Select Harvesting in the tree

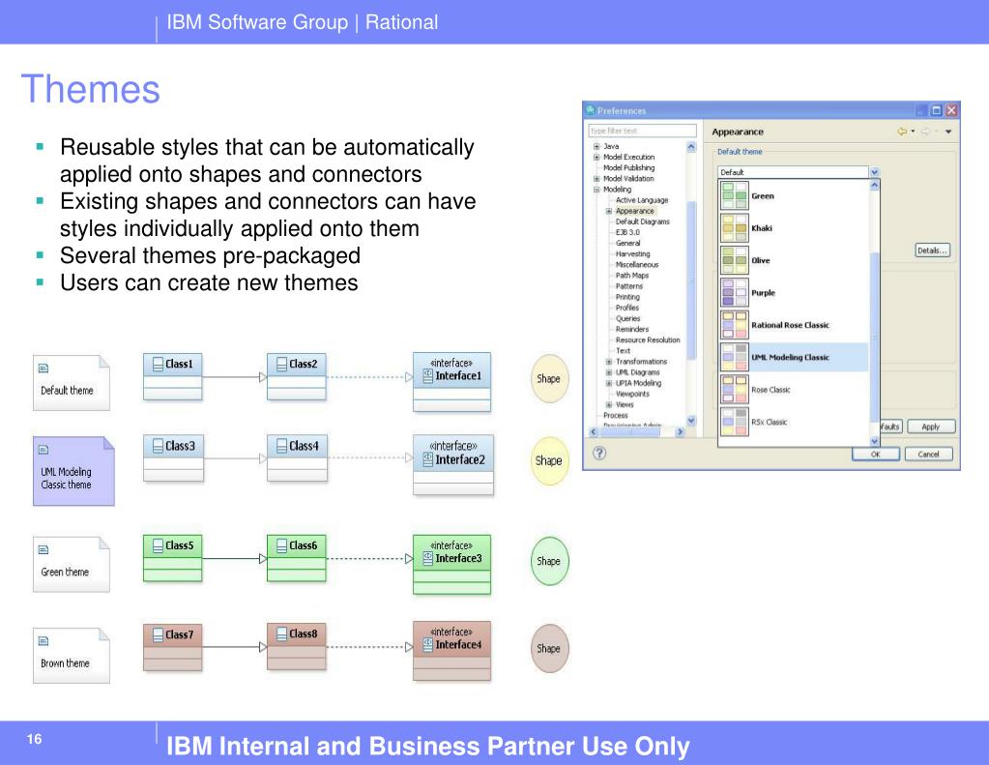[632, 253]
